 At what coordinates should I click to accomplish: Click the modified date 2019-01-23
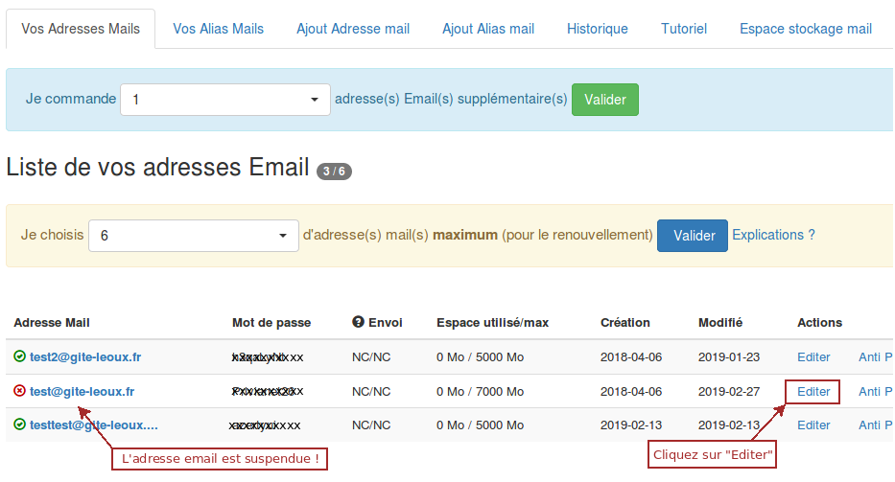(x=729, y=357)
